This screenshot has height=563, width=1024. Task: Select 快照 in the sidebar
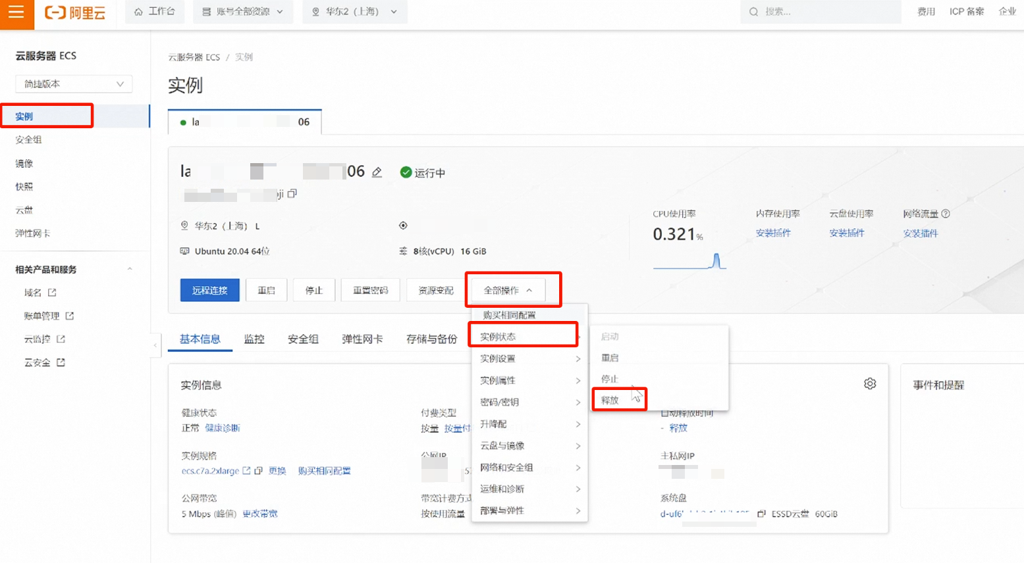coord(24,187)
